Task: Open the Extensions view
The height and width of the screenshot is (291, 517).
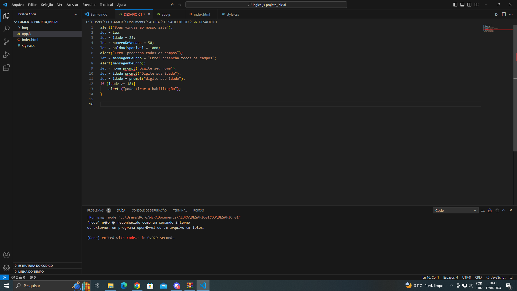Action: tap(6, 68)
